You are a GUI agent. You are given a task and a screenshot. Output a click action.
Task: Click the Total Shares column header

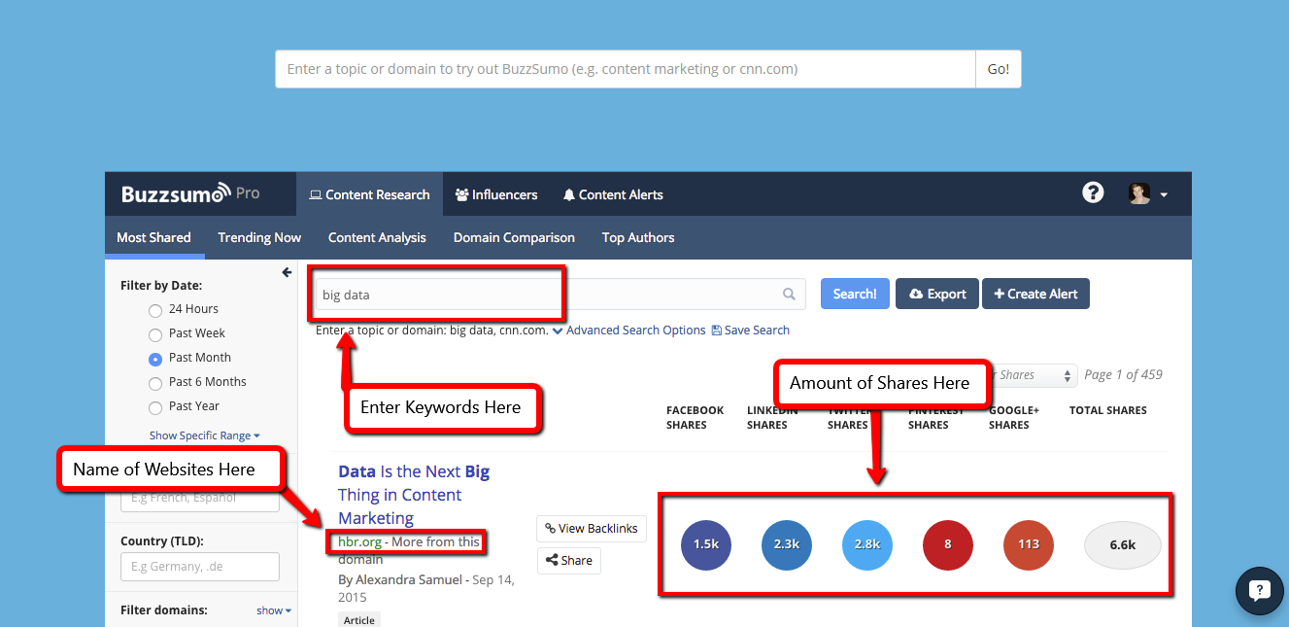(1108, 410)
